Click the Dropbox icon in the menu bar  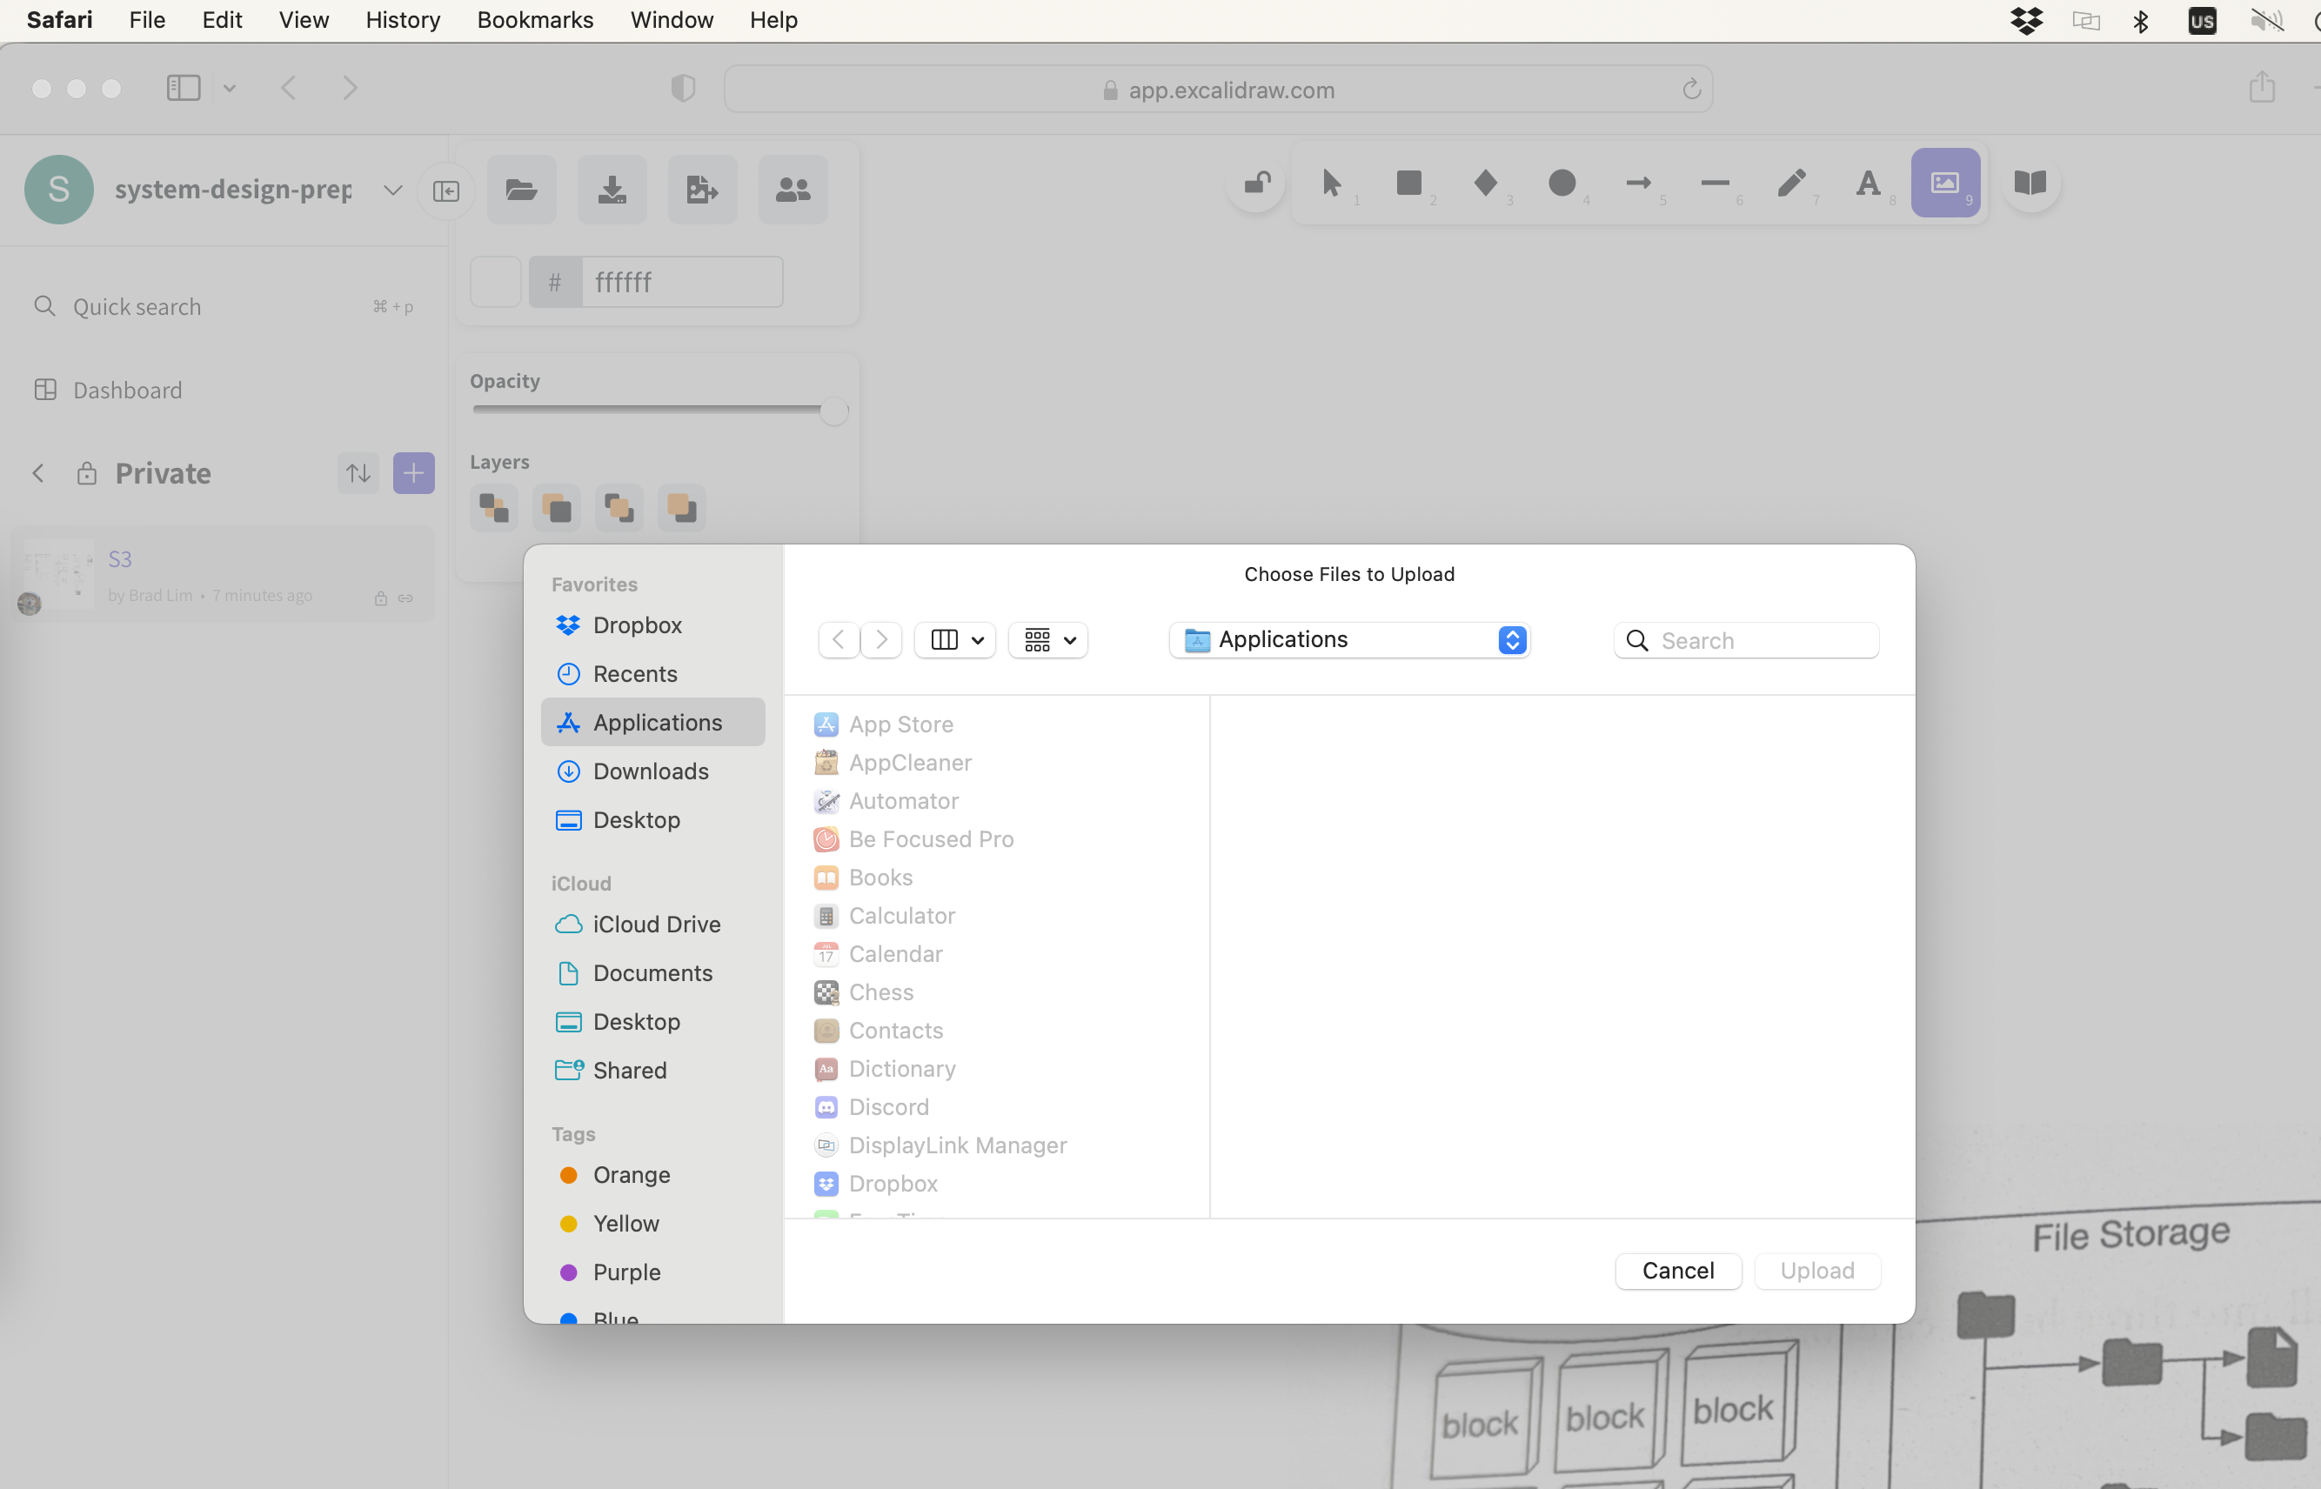click(2026, 20)
